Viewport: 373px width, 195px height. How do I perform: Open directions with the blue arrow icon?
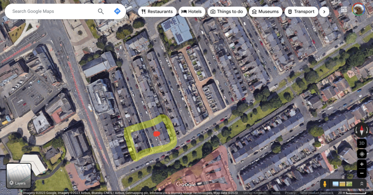pyautogui.click(x=117, y=11)
